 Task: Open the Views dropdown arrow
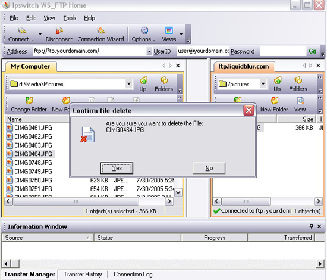coord(181,34)
